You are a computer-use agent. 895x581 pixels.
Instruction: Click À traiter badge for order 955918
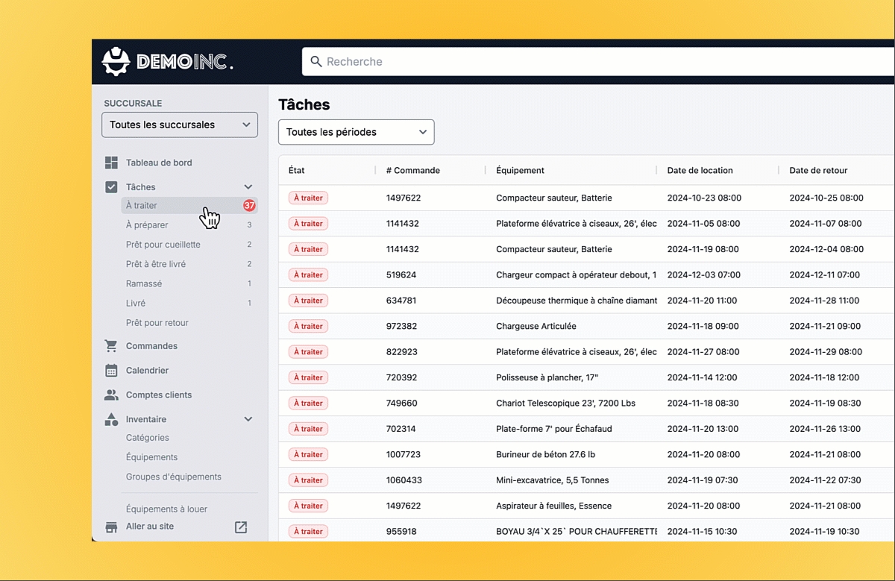pyautogui.click(x=308, y=532)
